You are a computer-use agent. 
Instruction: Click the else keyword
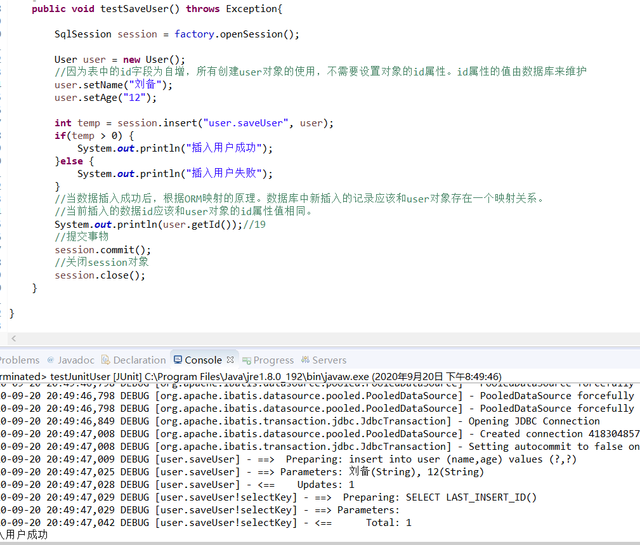click(x=72, y=161)
